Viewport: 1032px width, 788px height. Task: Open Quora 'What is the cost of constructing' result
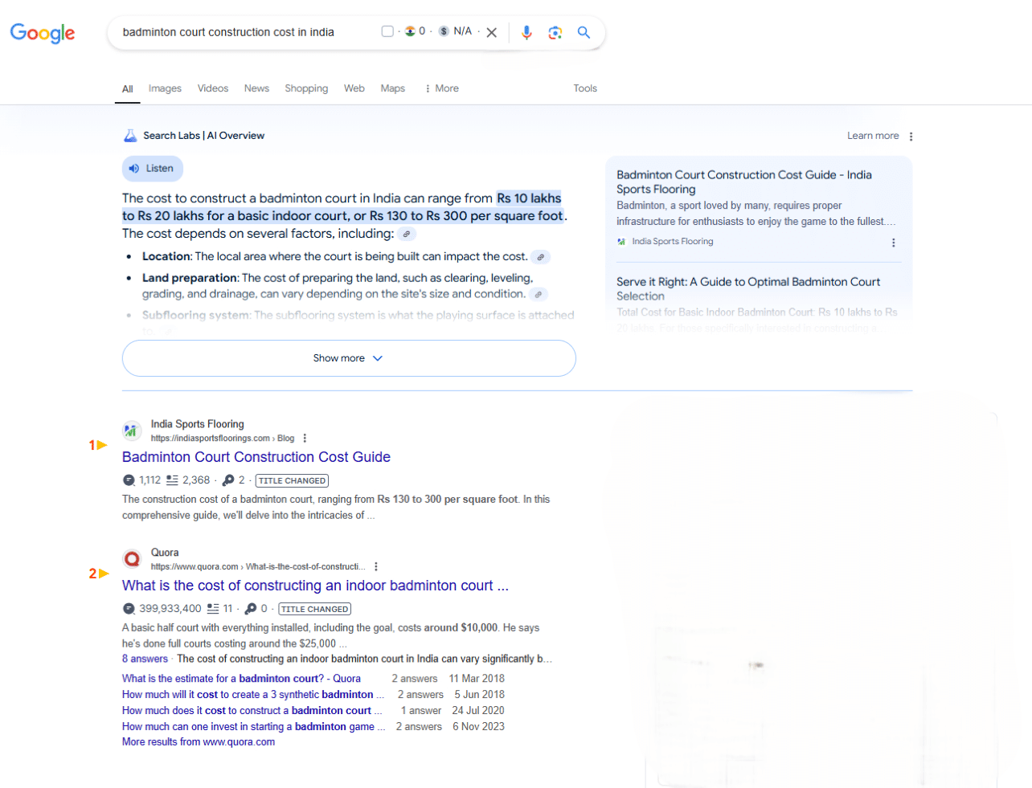coord(315,586)
